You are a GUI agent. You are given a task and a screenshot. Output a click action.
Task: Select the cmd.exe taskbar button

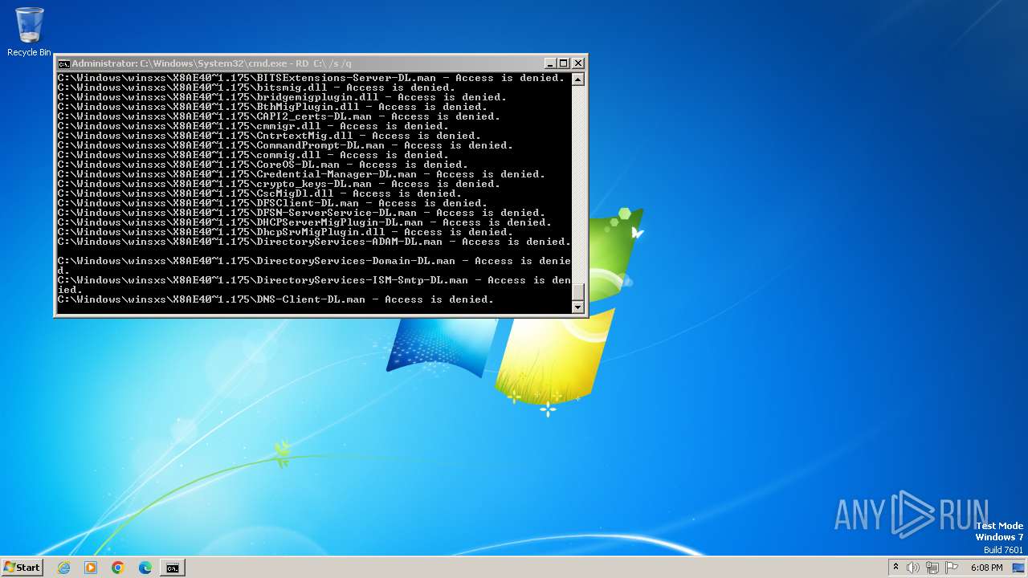click(173, 568)
